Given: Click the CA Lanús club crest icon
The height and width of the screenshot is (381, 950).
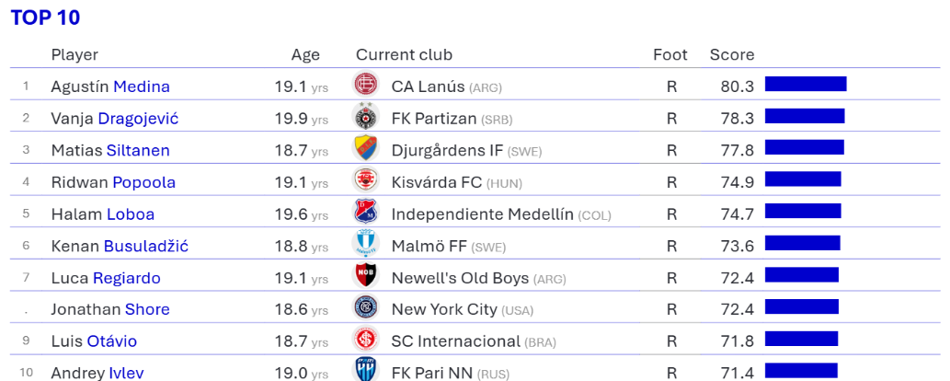Looking at the screenshot, I should tap(366, 85).
